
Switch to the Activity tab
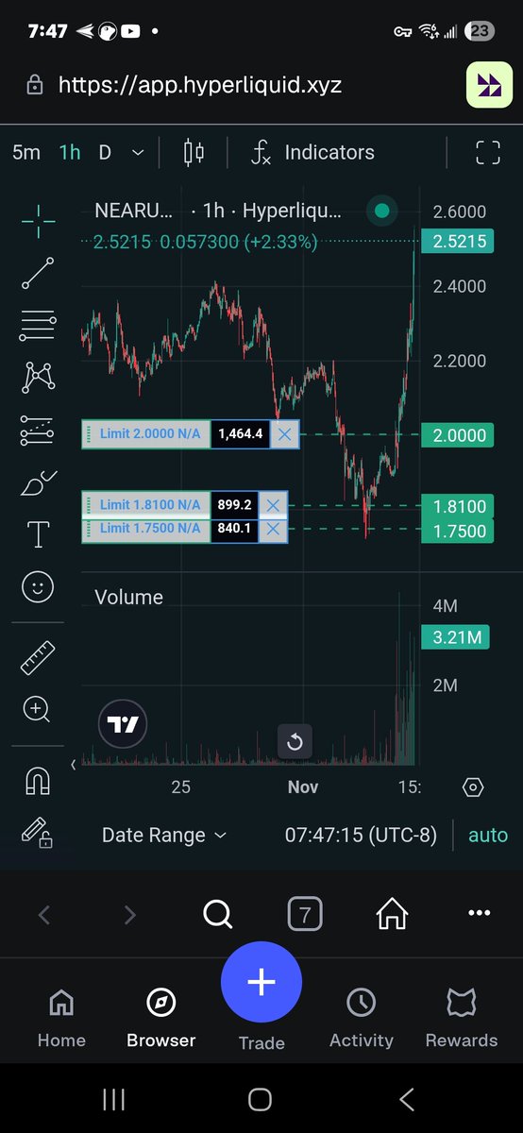pos(361,1019)
